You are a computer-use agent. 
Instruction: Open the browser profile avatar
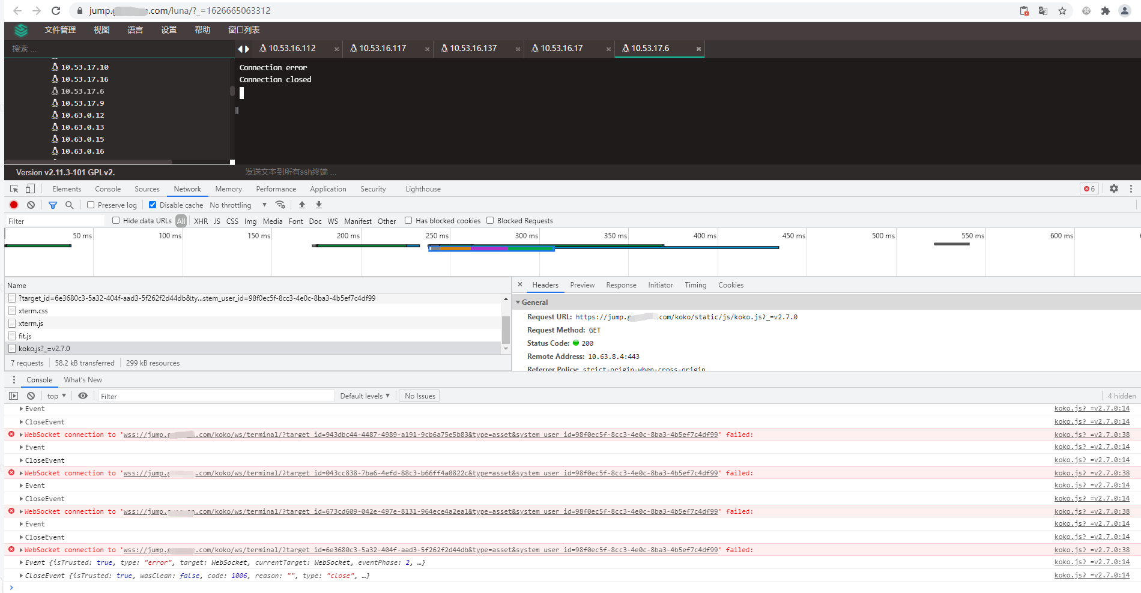tap(1125, 11)
